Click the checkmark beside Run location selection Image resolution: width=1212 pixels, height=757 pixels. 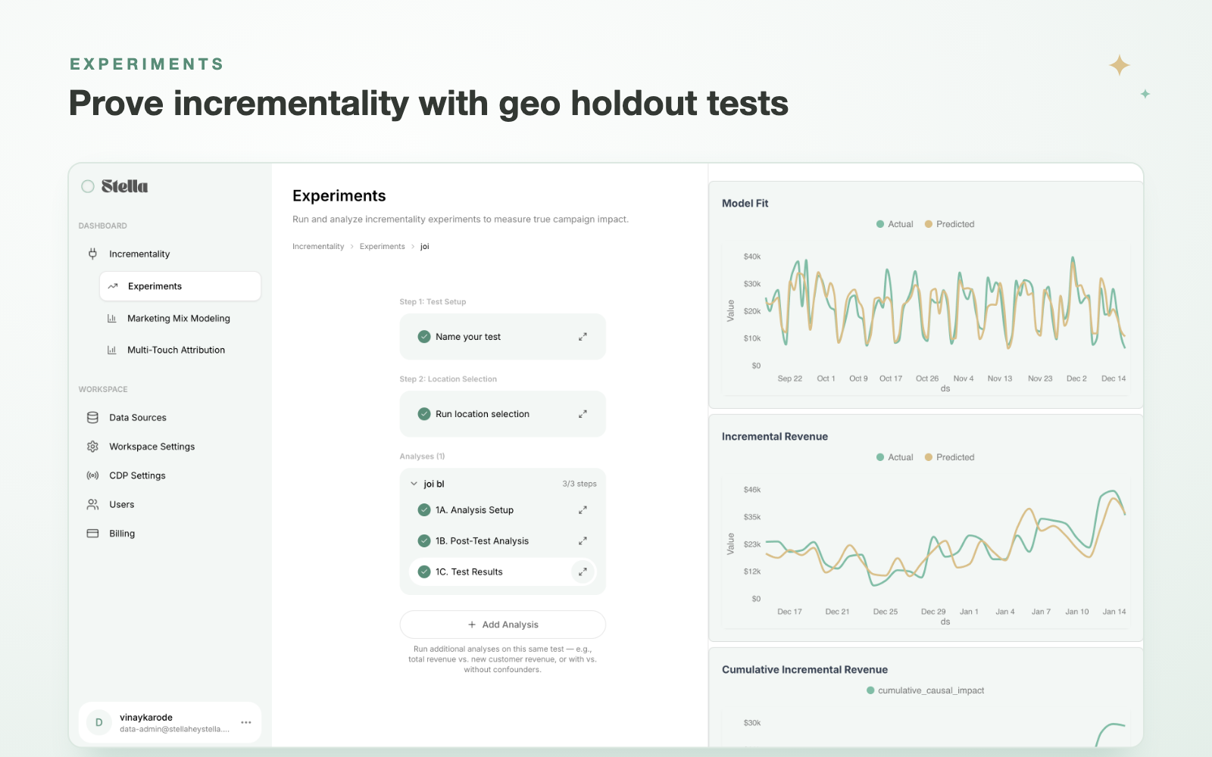point(424,414)
